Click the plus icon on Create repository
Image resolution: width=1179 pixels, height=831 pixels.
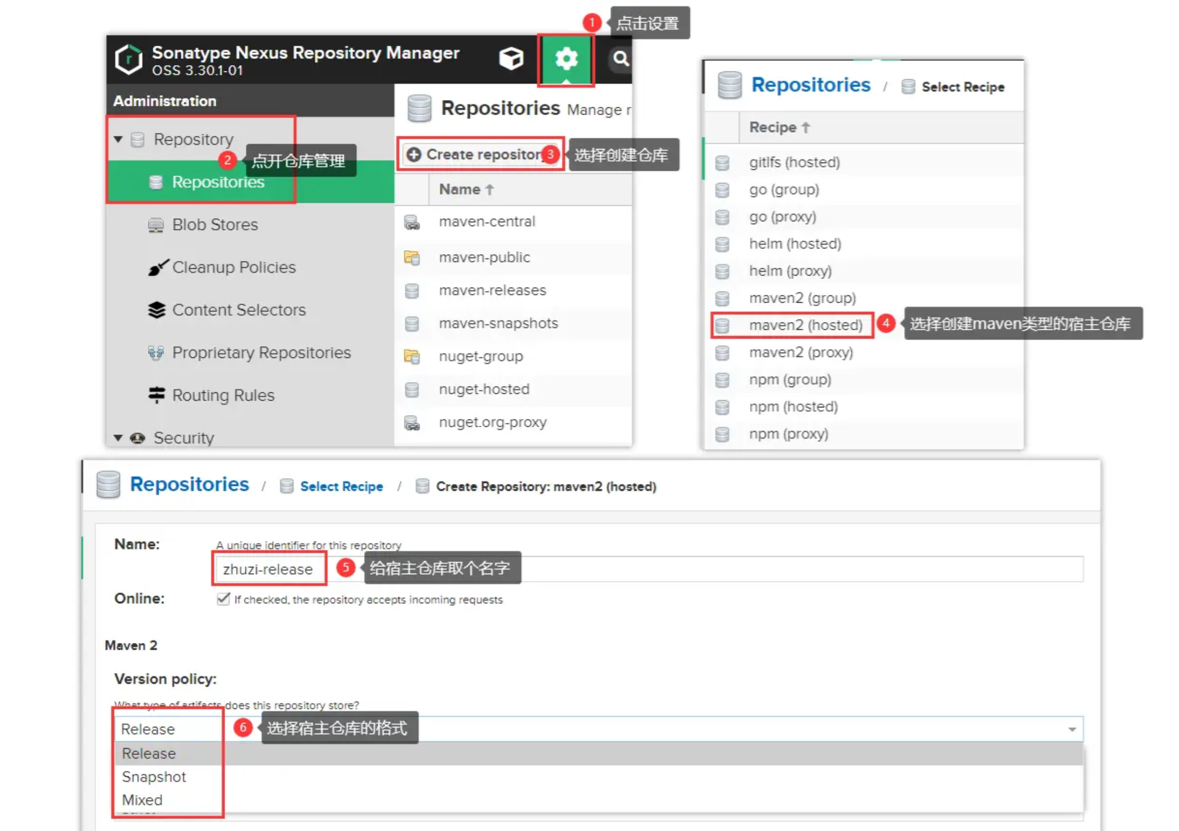point(414,155)
